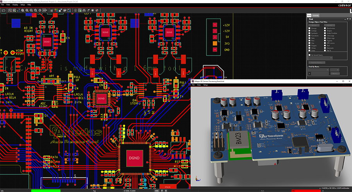Check the Symbols filter box
The width and height of the screenshot is (352, 192).
point(309,33)
